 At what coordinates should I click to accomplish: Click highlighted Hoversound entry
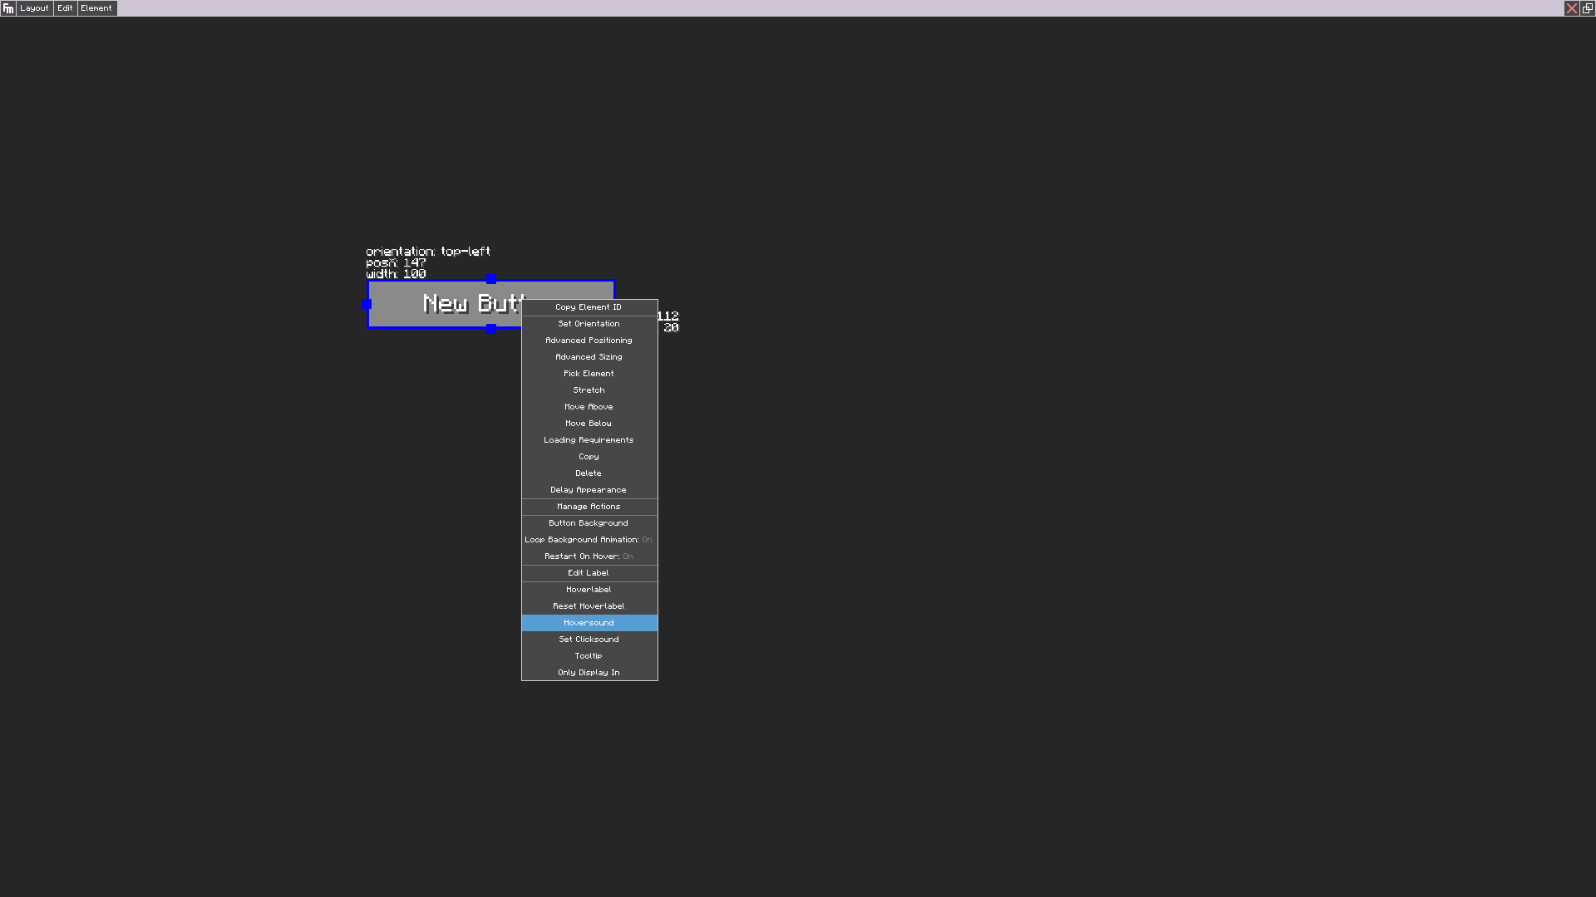coord(589,623)
